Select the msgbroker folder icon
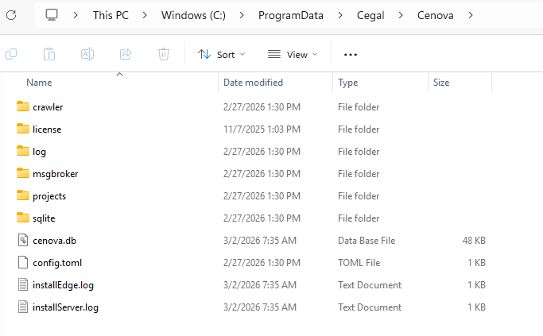The width and height of the screenshot is (543, 336). [23, 173]
